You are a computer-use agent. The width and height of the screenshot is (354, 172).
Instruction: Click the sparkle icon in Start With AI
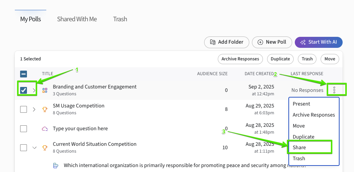[x=303, y=42]
